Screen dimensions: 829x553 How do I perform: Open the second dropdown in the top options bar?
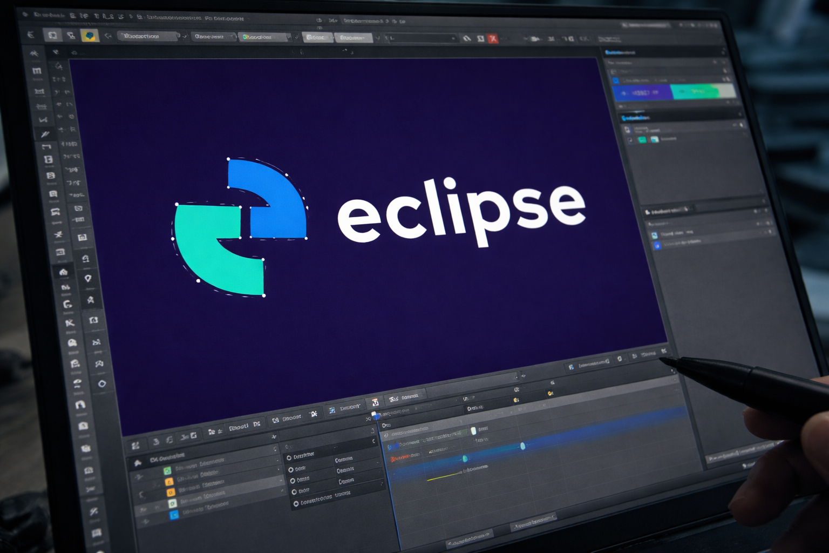(x=214, y=37)
